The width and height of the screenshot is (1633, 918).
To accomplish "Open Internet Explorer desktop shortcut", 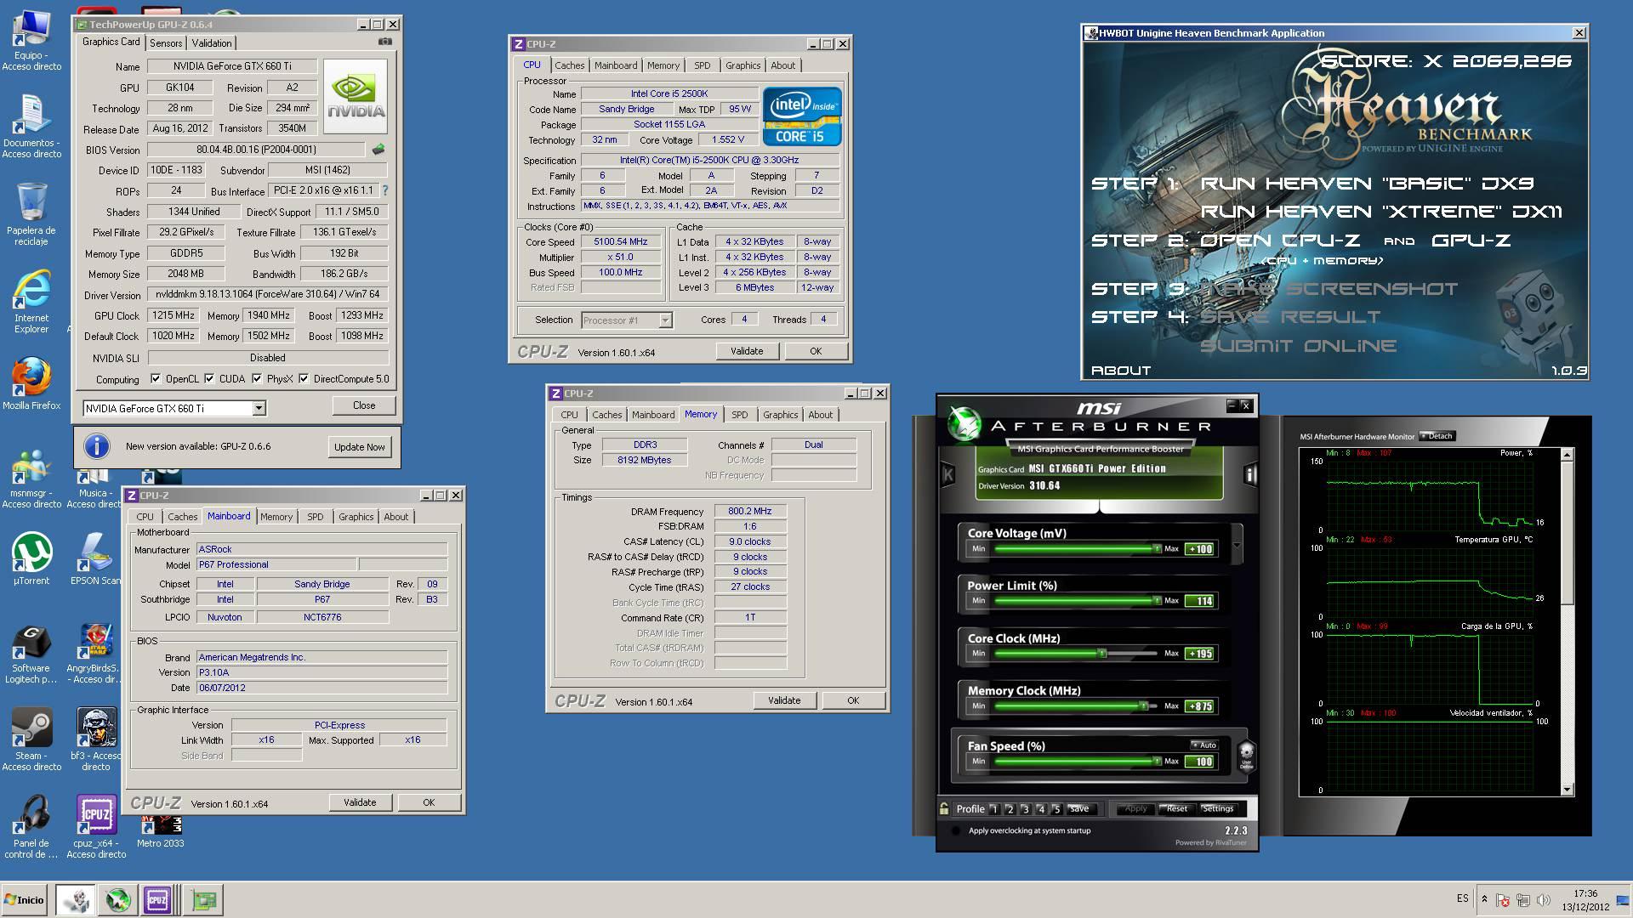I will click(x=31, y=301).
